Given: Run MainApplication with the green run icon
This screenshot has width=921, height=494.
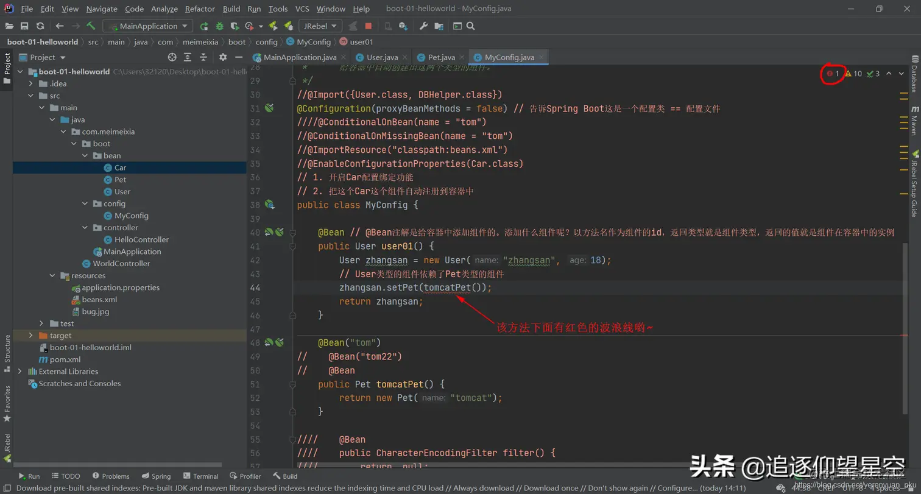Looking at the screenshot, I should pos(204,26).
